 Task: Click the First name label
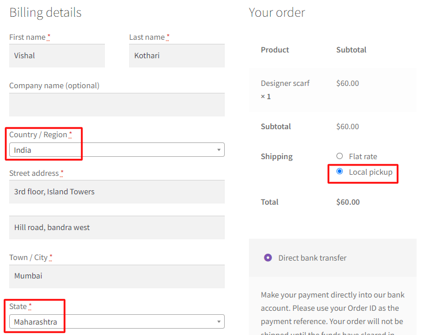pyautogui.click(x=27, y=37)
